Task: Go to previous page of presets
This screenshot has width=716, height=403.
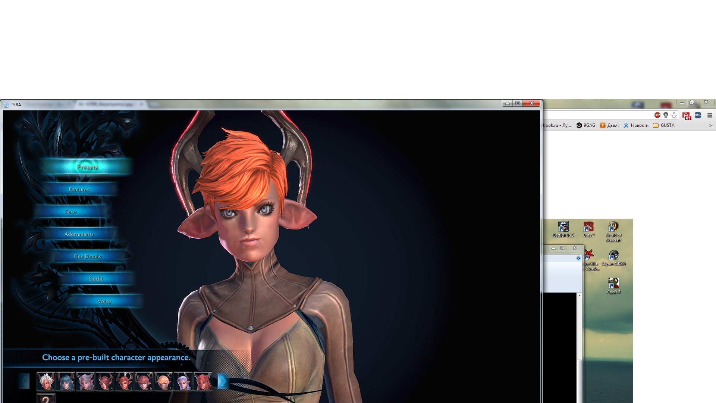Action: click(x=24, y=381)
